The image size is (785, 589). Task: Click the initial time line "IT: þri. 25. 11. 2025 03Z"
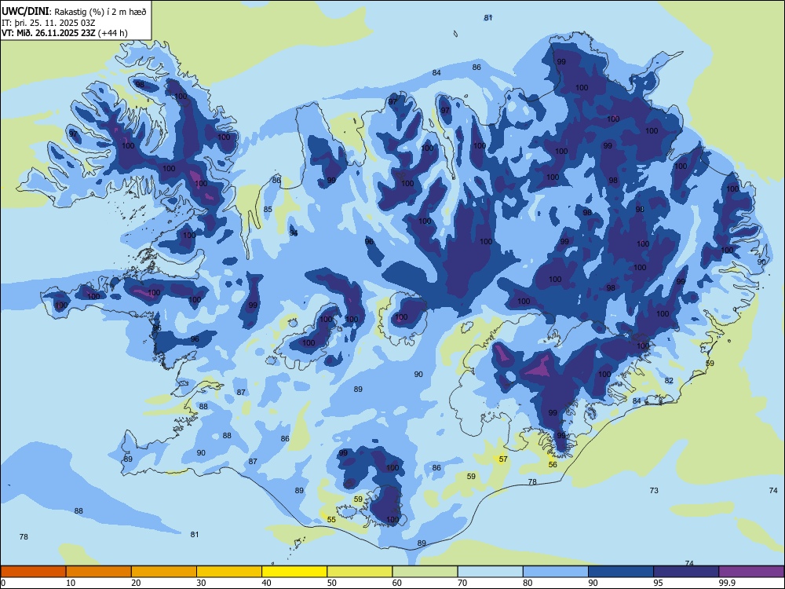(x=49, y=23)
